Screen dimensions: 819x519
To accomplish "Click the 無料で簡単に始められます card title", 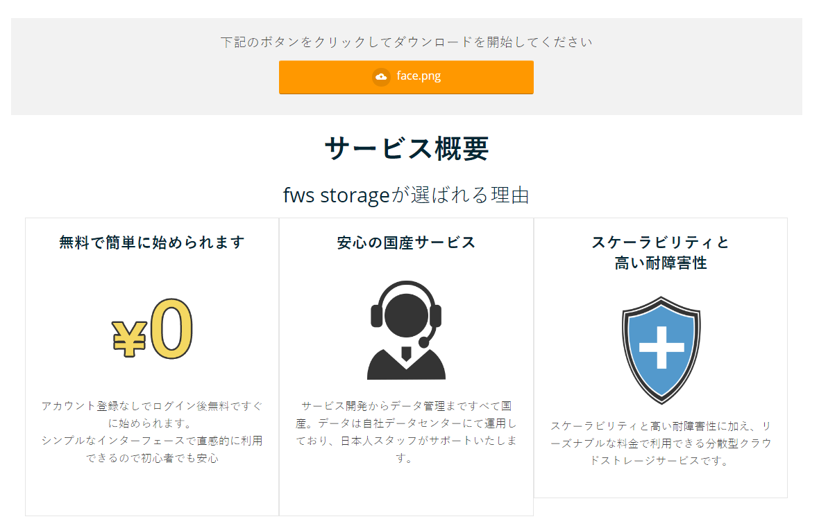I will 152,243.
